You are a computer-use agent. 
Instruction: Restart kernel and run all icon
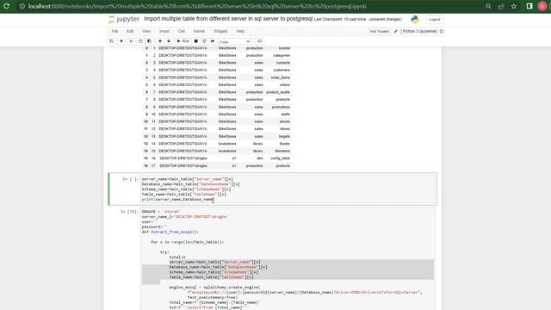[213, 41]
